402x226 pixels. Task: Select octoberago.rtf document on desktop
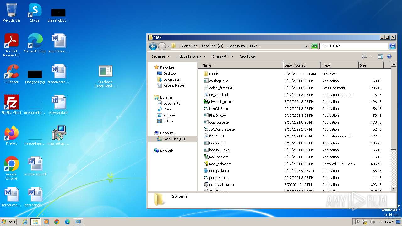35,166
